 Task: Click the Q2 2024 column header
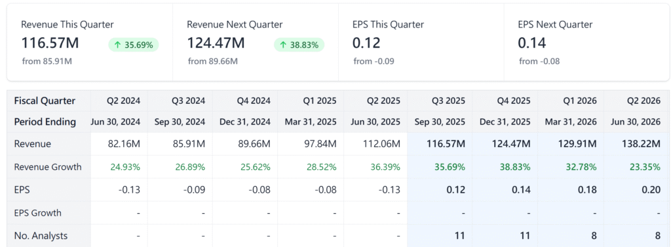click(x=124, y=101)
